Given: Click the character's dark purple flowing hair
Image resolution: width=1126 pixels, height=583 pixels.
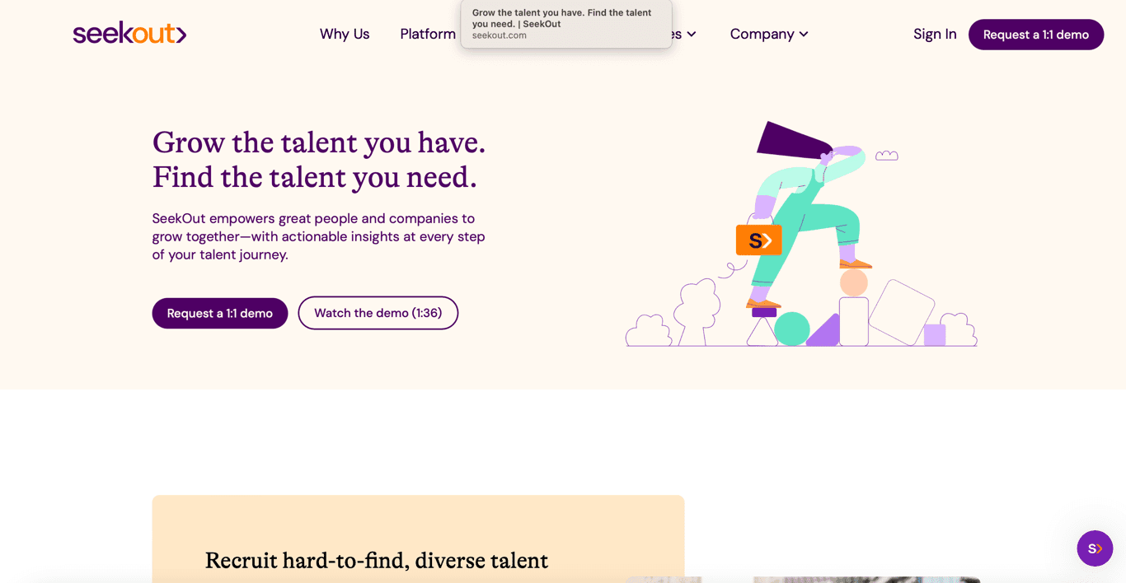Looking at the screenshot, I should (789, 140).
